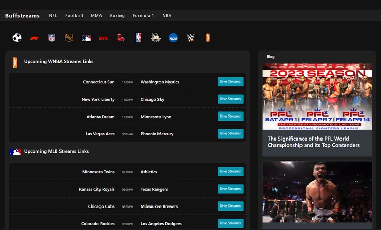Go to the MMA menu item

(x=96, y=16)
